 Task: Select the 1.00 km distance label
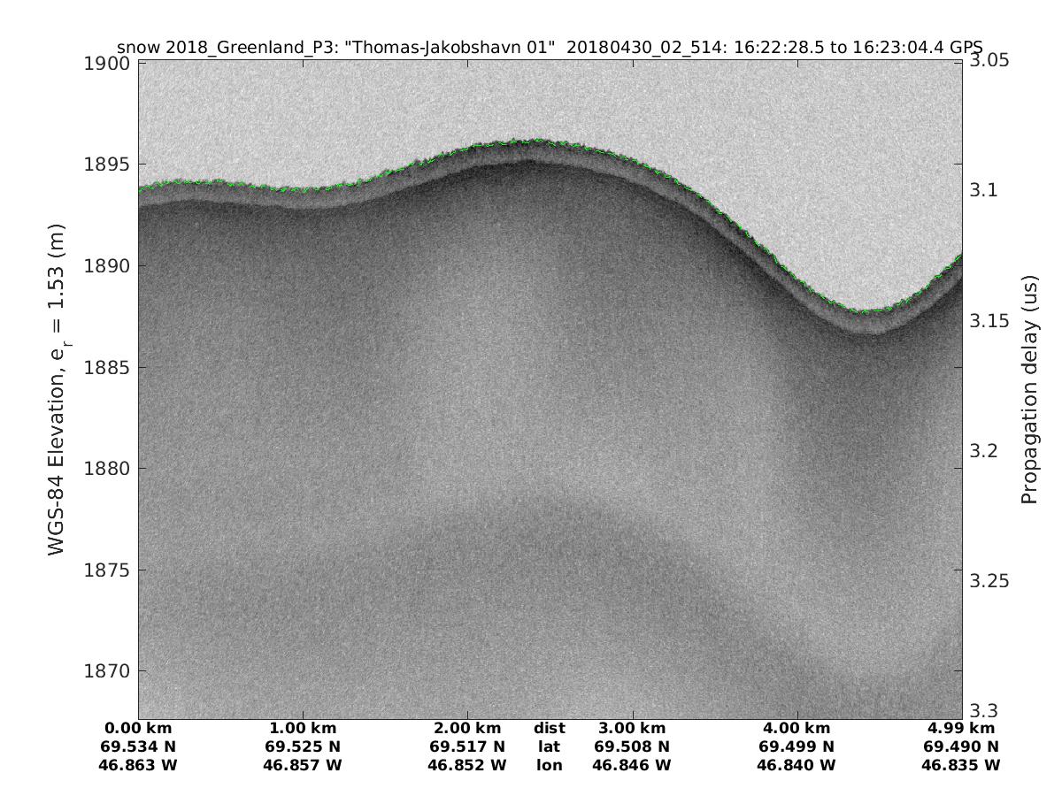click(x=304, y=728)
